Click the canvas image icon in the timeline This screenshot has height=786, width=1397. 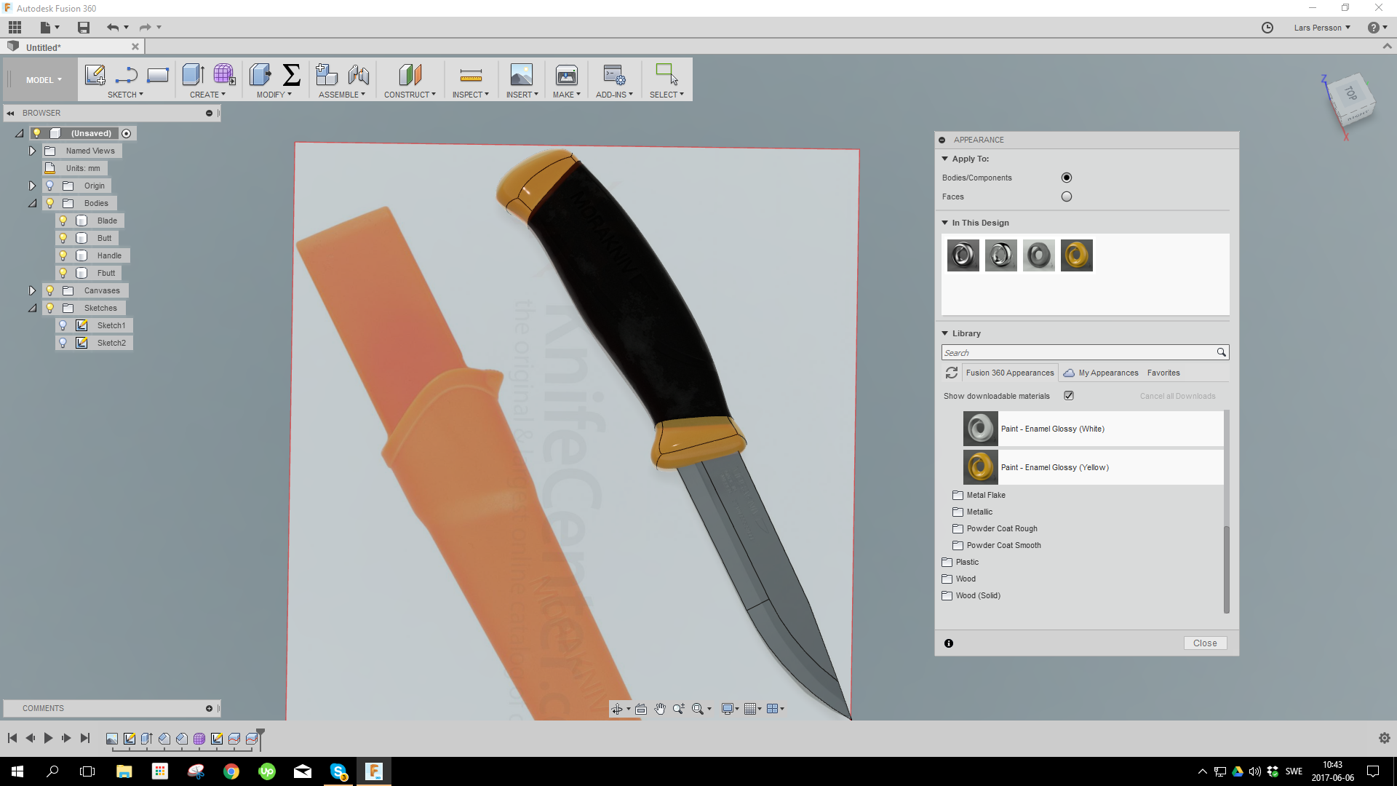click(113, 739)
